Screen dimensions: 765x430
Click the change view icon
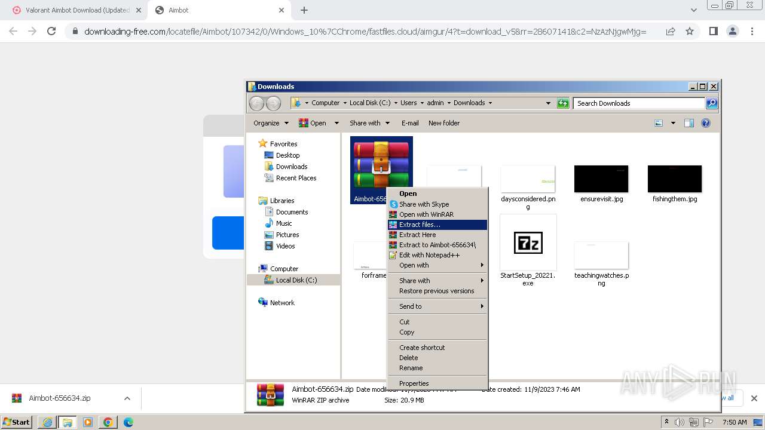[659, 123]
